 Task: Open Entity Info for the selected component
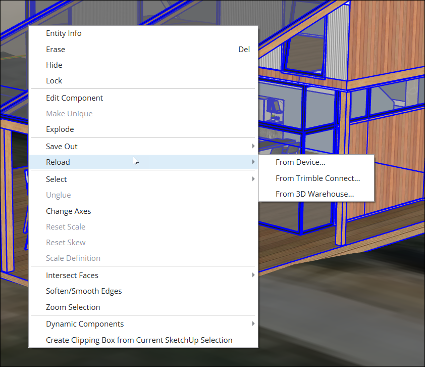coord(64,33)
